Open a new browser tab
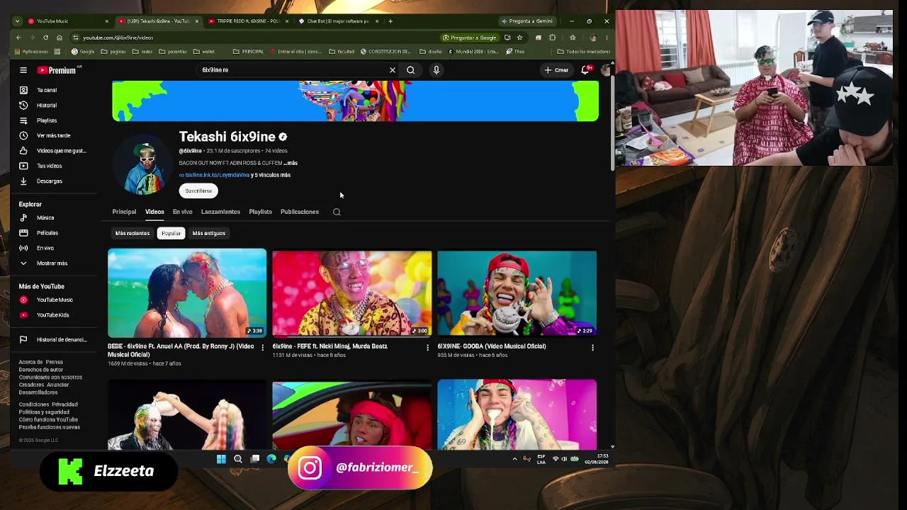Image resolution: width=907 pixels, height=510 pixels. pyautogui.click(x=390, y=21)
